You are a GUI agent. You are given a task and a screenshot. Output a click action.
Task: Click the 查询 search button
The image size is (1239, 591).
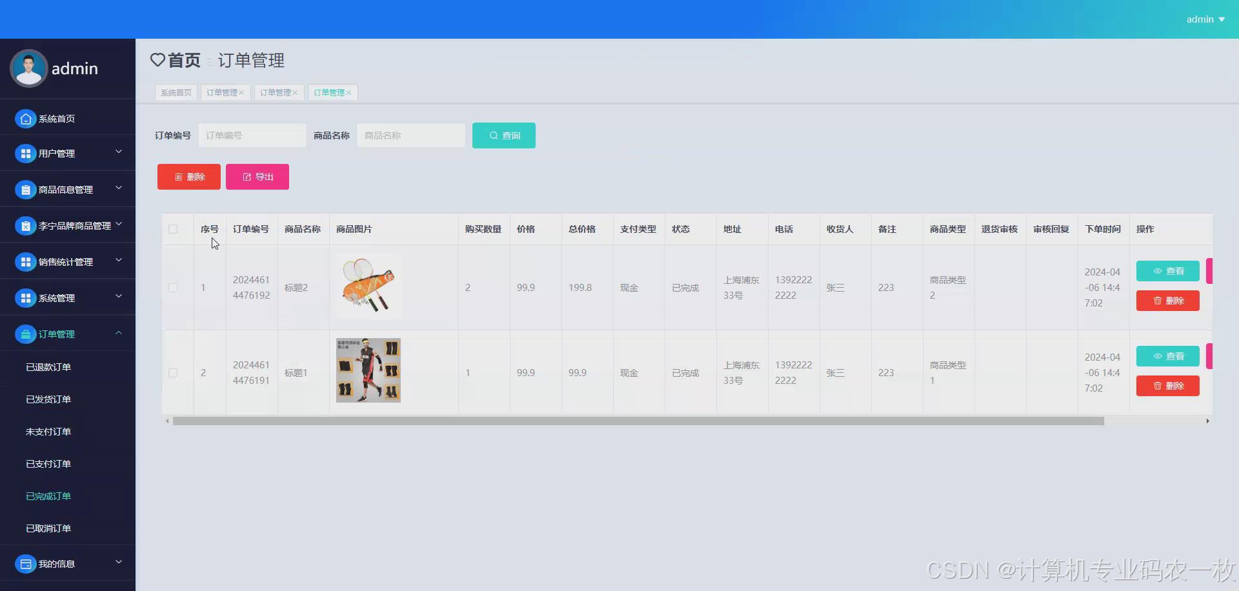[x=504, y=135]
